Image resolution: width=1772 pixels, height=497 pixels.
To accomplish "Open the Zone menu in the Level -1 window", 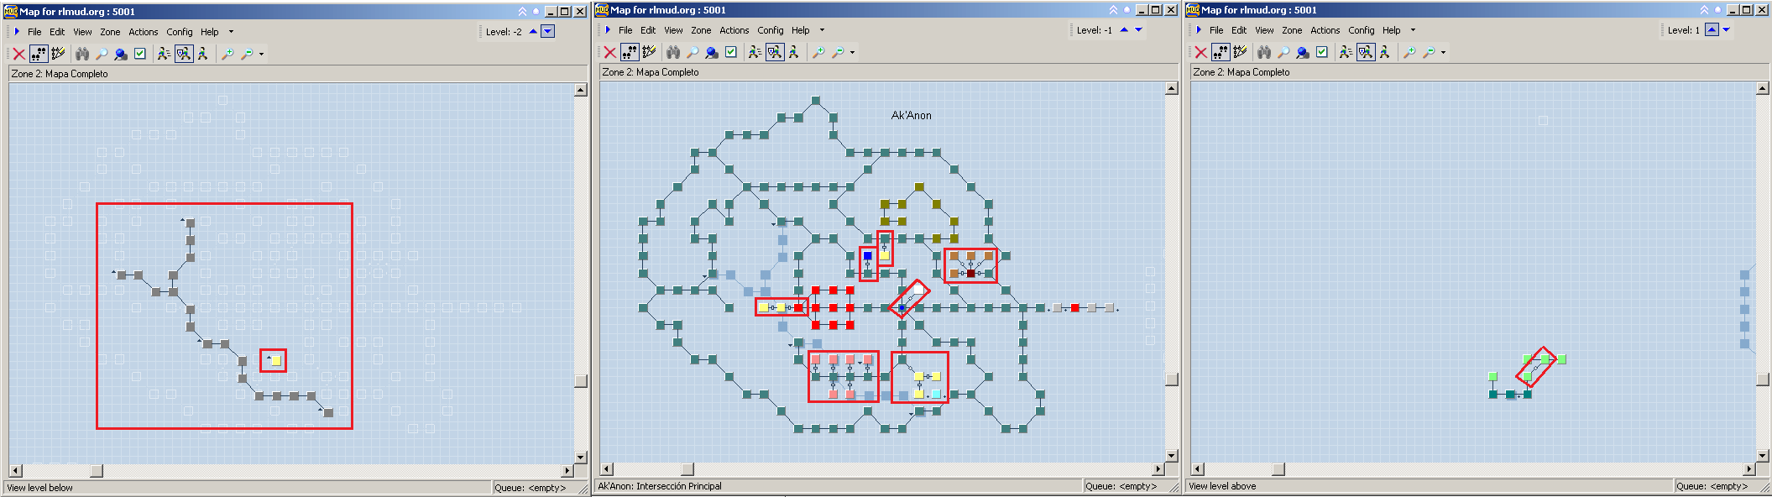I will point(701,30).
